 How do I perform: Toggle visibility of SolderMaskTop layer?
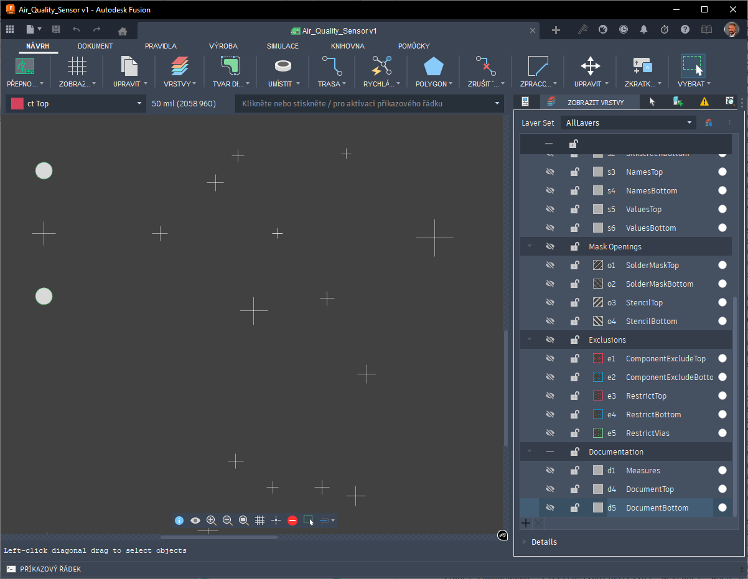tap(549, 266)
